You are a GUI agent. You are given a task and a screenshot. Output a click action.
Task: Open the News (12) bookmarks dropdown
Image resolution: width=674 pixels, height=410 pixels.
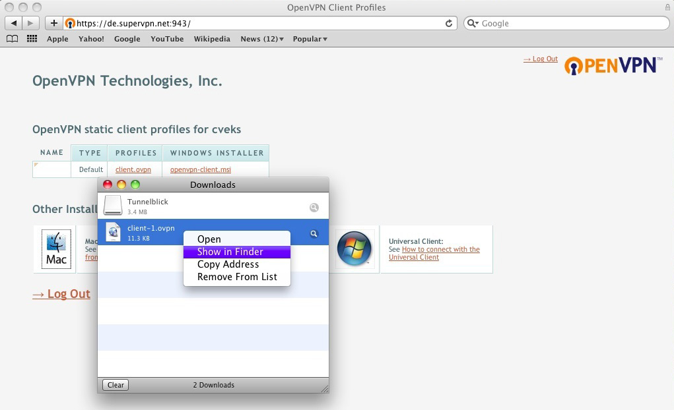coord(262,39)
